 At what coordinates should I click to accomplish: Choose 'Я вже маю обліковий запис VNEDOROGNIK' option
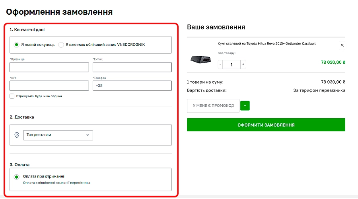[61, 45]
